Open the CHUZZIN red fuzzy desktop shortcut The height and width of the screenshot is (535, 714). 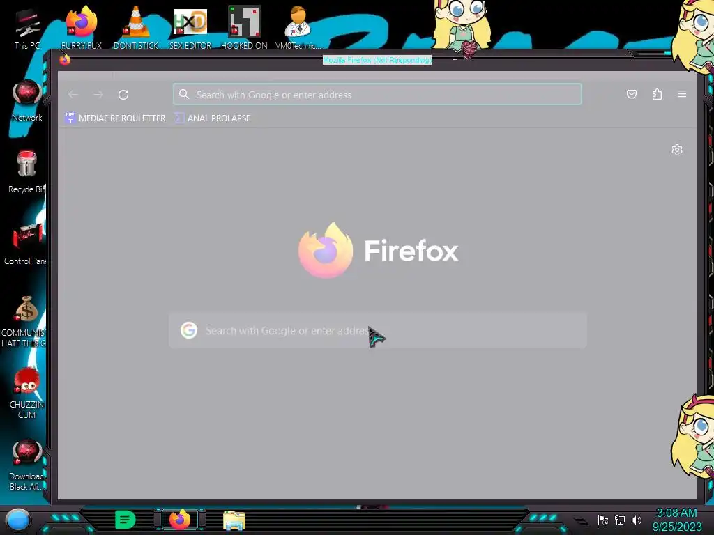(x=26, y=393)
